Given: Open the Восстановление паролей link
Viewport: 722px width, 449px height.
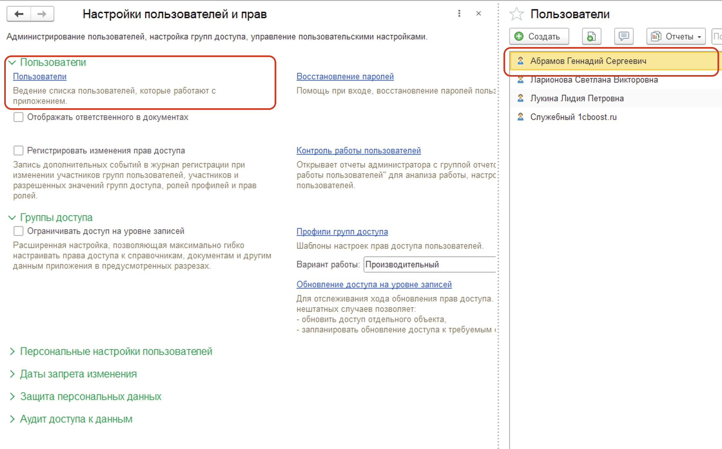Looking at the screenshot, I should 345,76.
